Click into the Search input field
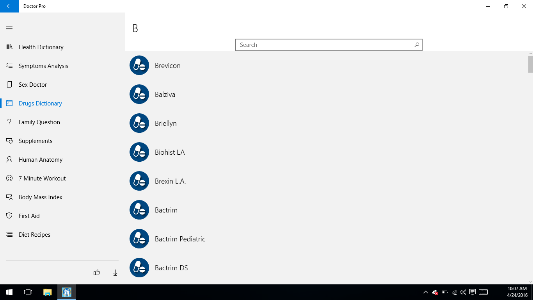Screen dimensions: 533x300 [324, 45]
